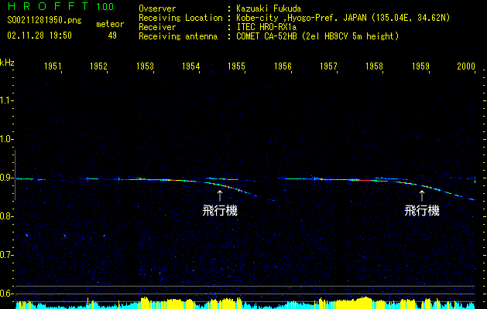Click the 2000 time marker
The image size is (487, 309).
tap(465, 67)
